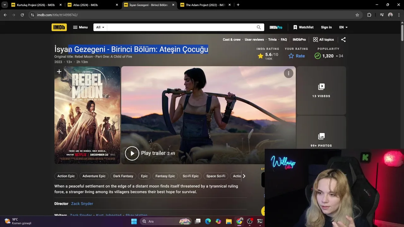This screenshot has height=227, width=404.
Task: View site information icon
Action: pos(32,15)
